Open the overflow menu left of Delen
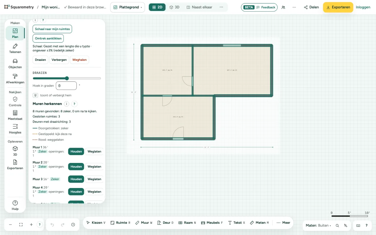 [x=294, y=7]
